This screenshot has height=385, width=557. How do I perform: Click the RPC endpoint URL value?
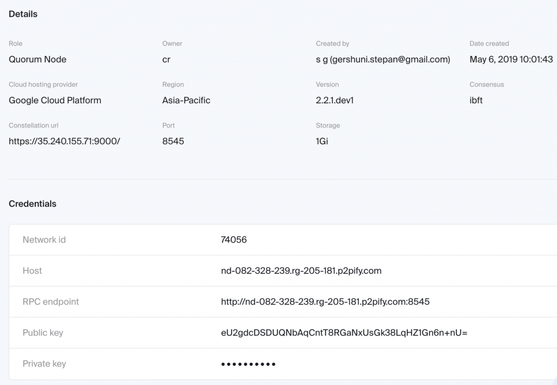tap(325, 302)
